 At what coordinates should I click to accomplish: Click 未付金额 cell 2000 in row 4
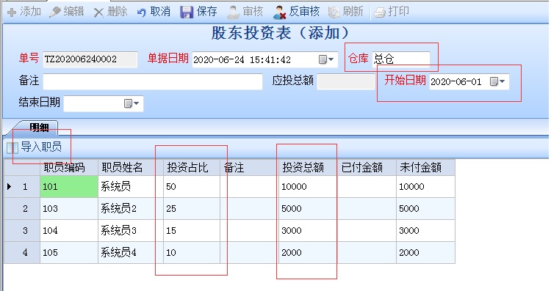425,252
